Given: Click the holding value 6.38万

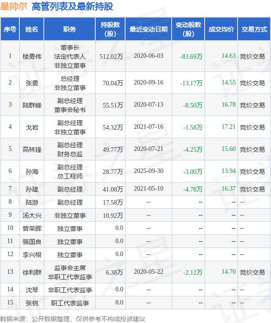Looking at the screenshot, I should 114,272.
